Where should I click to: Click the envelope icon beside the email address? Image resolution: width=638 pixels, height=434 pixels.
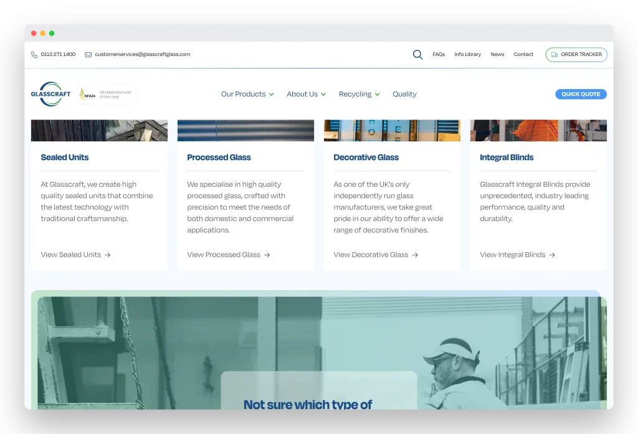[x=88, y=55]
